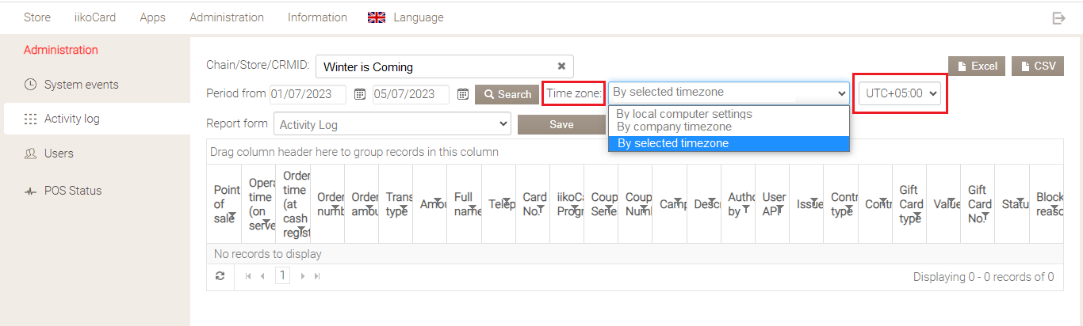Click the Save button

(561, 124)
